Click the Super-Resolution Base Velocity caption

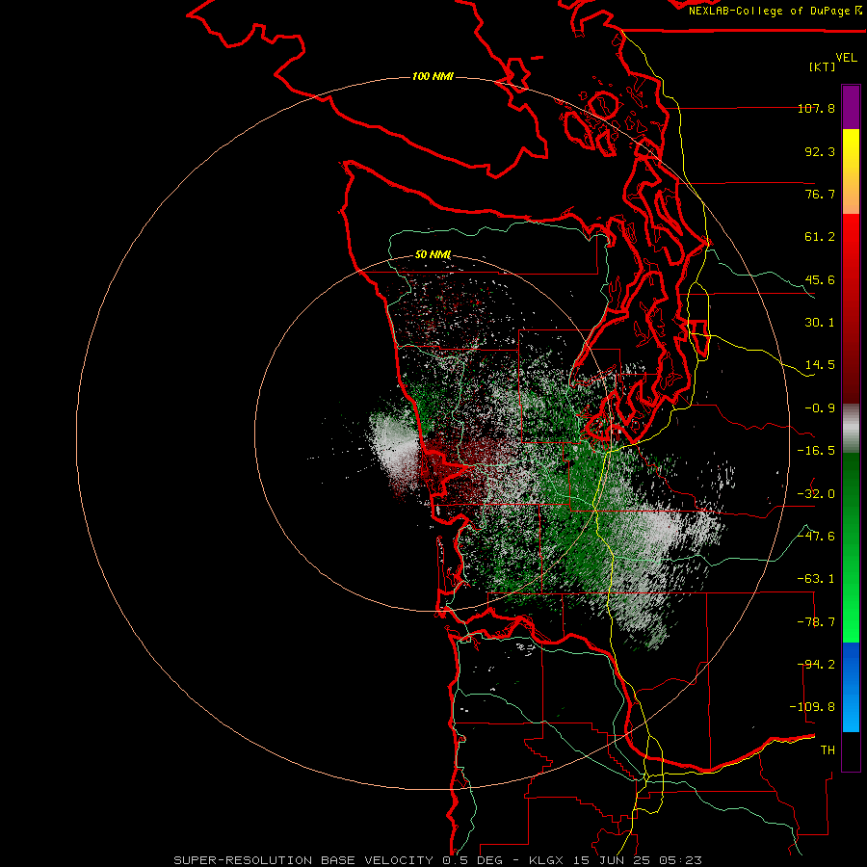[x=438, y=860]
